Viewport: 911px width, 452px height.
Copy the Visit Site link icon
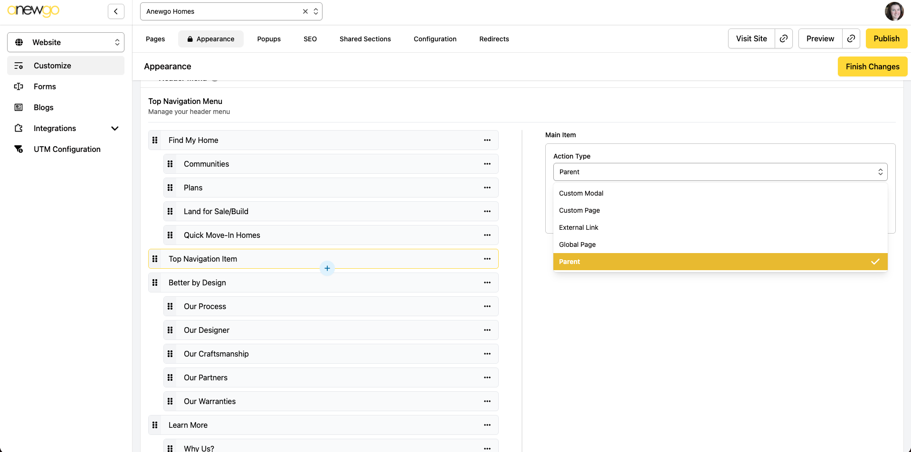pos(784,38)
